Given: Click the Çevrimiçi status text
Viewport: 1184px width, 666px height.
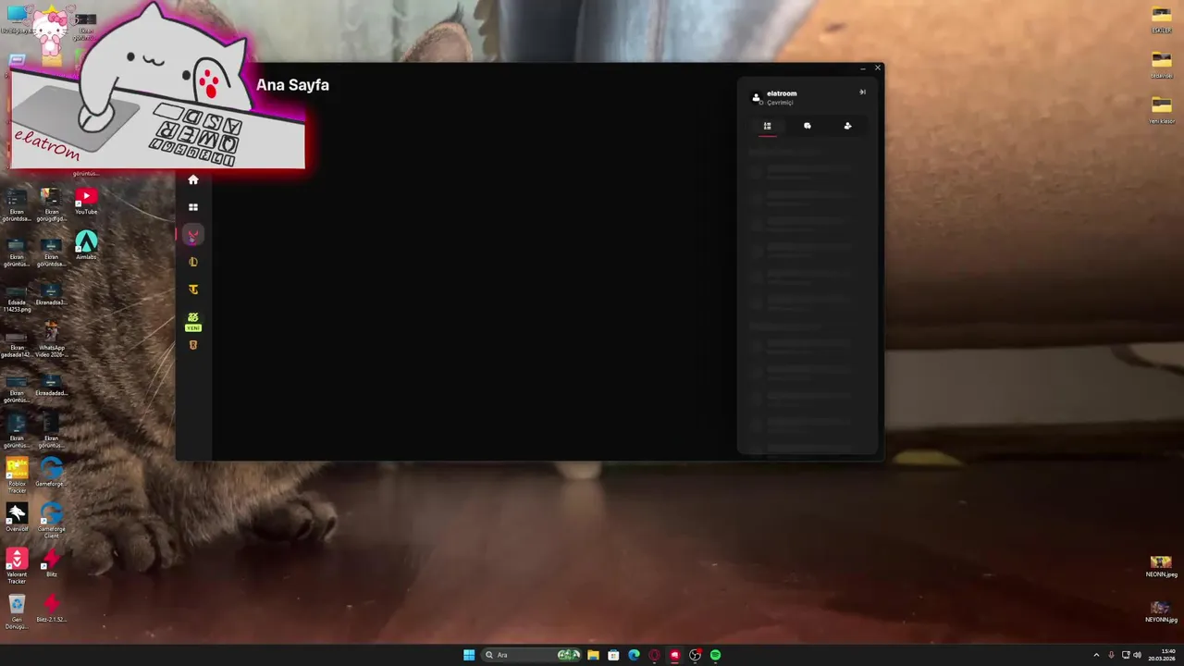Looking at the screenshot, I should click(x=780, y=103).
